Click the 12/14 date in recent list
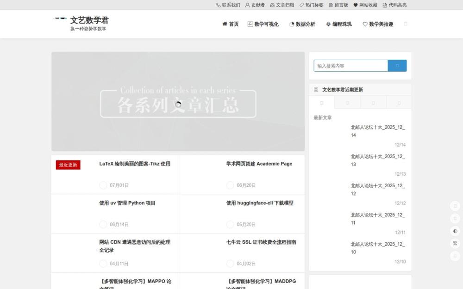The image size is (463, 289). coord(400,145)
